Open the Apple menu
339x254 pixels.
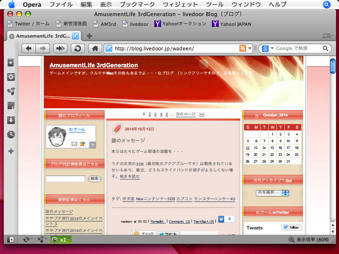11,4
